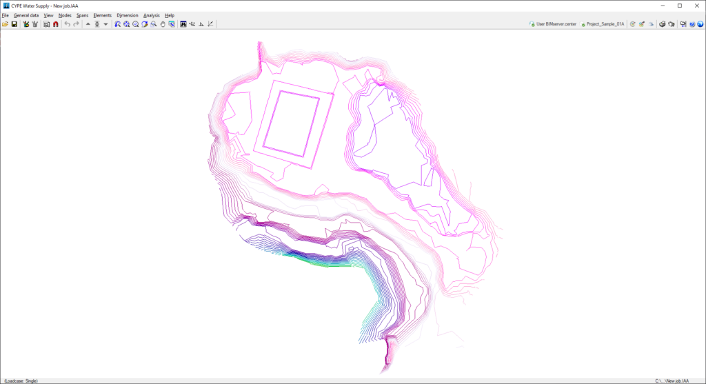Open the General data menu
The width and height of the screenshot is (706, 384).
click(26, 15)
